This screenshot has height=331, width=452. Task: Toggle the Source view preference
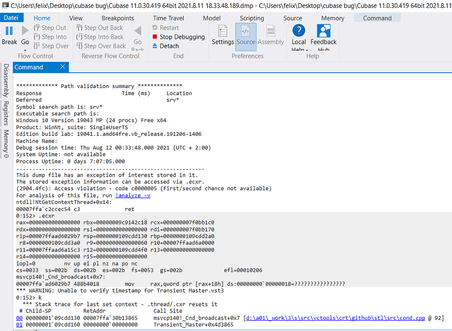246,37
